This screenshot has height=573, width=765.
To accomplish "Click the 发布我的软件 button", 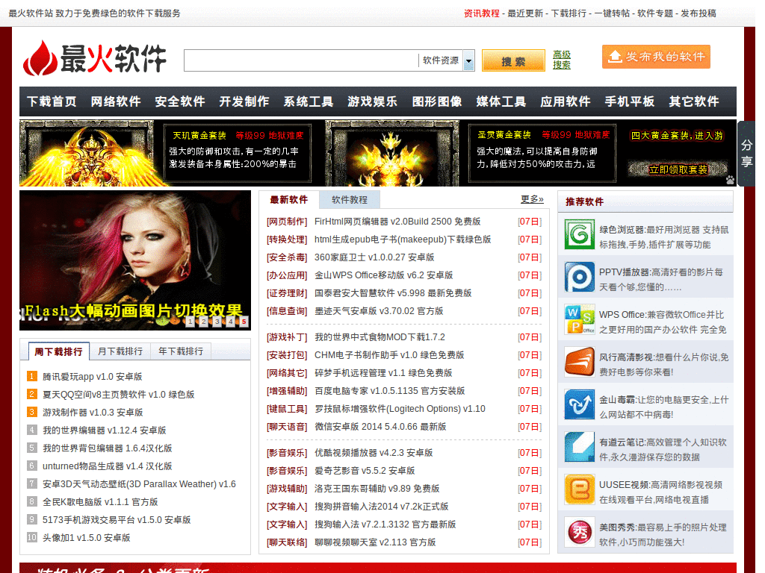I will (656, 57).
